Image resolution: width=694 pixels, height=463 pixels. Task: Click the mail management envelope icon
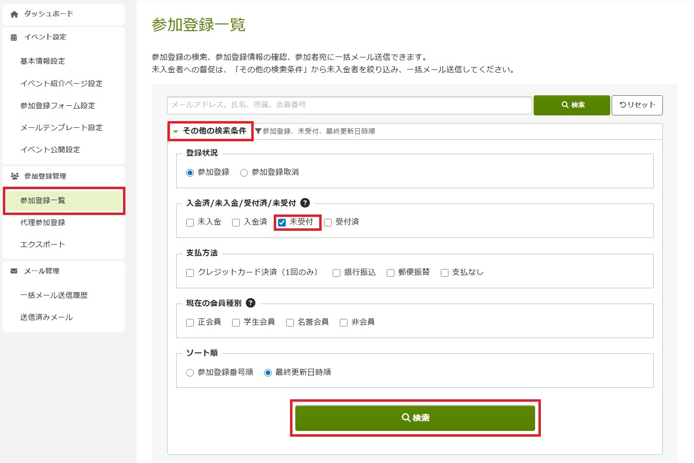[14, 271]
